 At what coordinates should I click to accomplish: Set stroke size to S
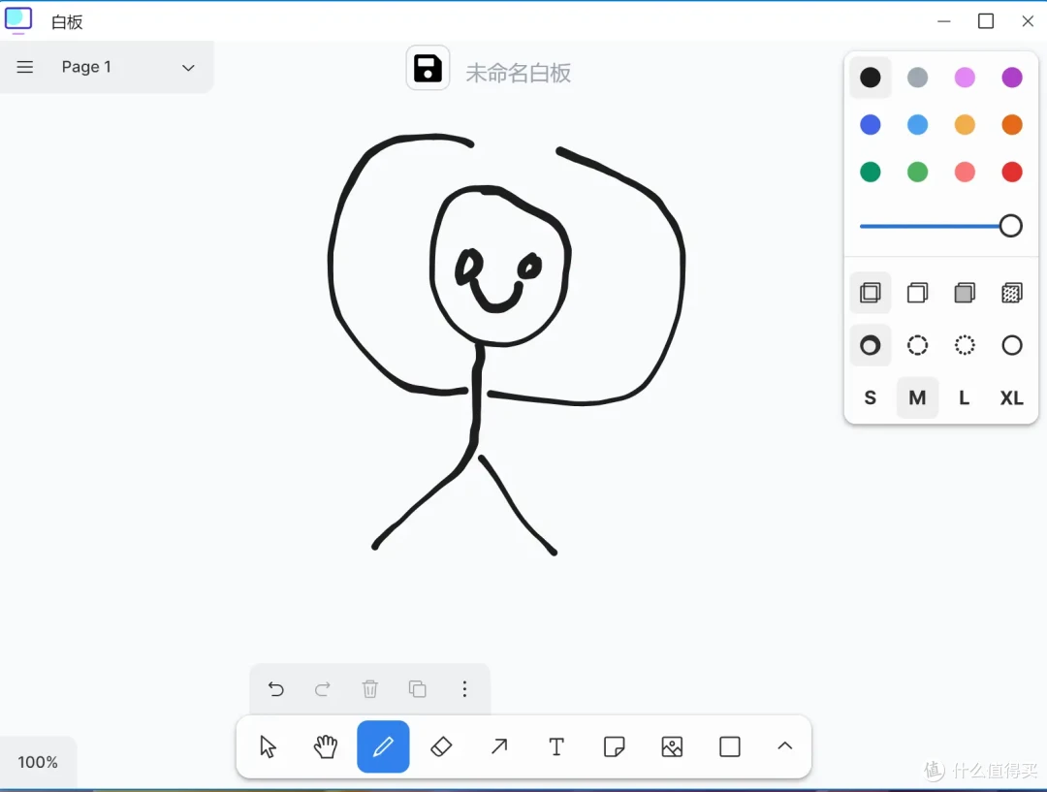point(870,398)
